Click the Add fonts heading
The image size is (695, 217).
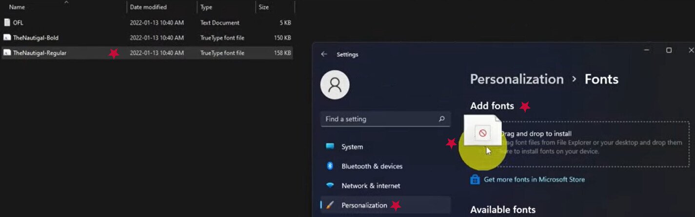492,106
